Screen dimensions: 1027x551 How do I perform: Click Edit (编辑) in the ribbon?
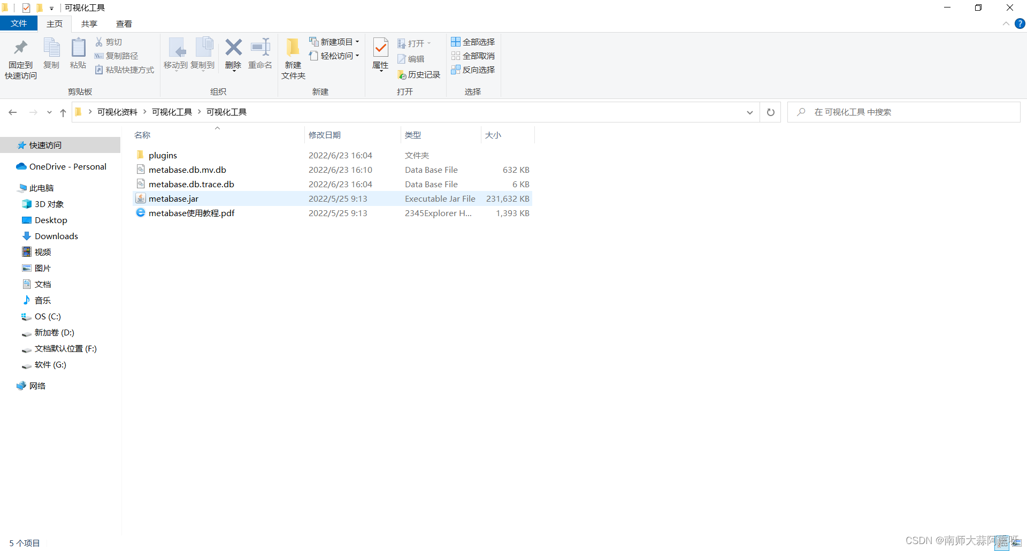[411, 59]
